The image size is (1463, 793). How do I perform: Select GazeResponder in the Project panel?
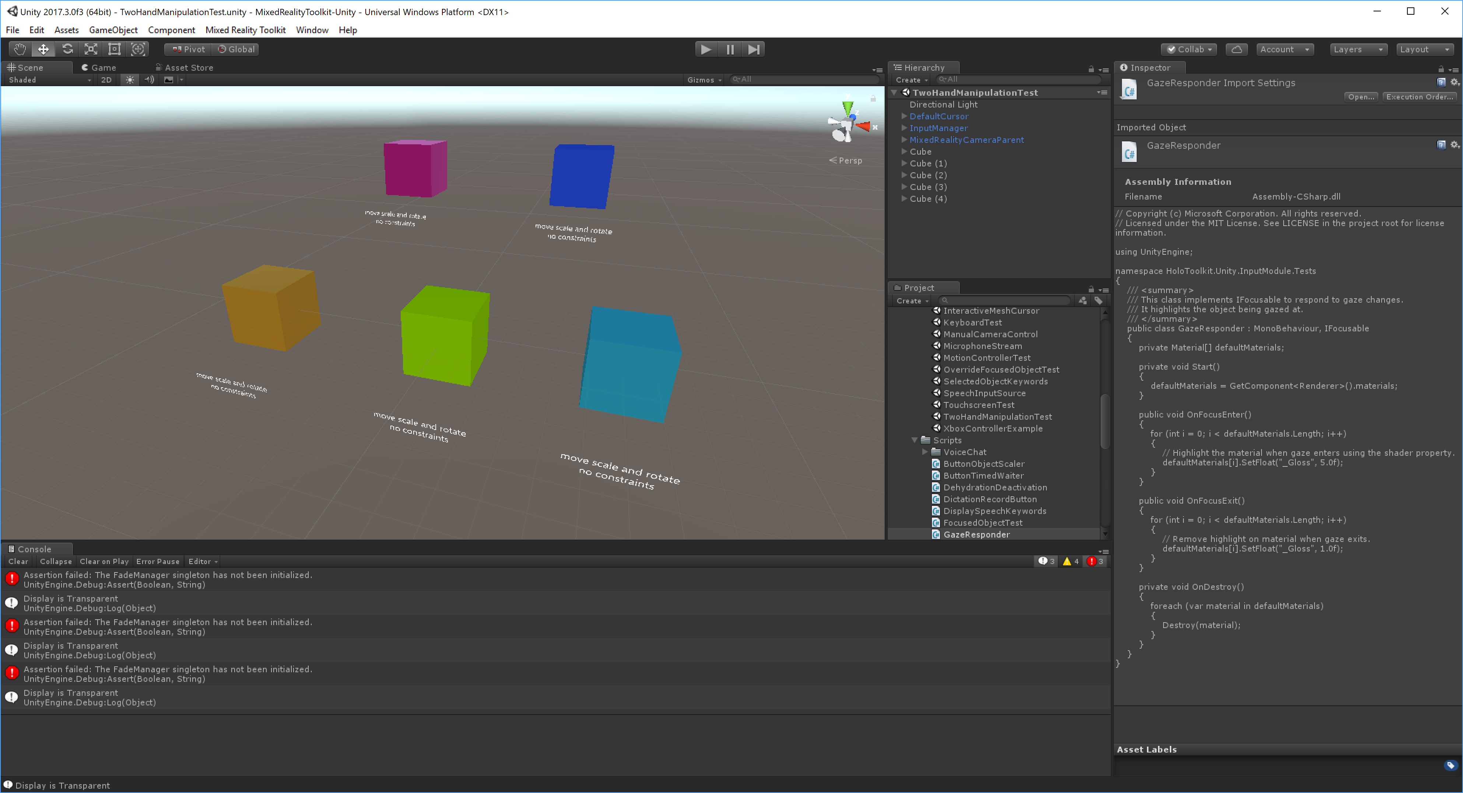(x=978, y=534)
